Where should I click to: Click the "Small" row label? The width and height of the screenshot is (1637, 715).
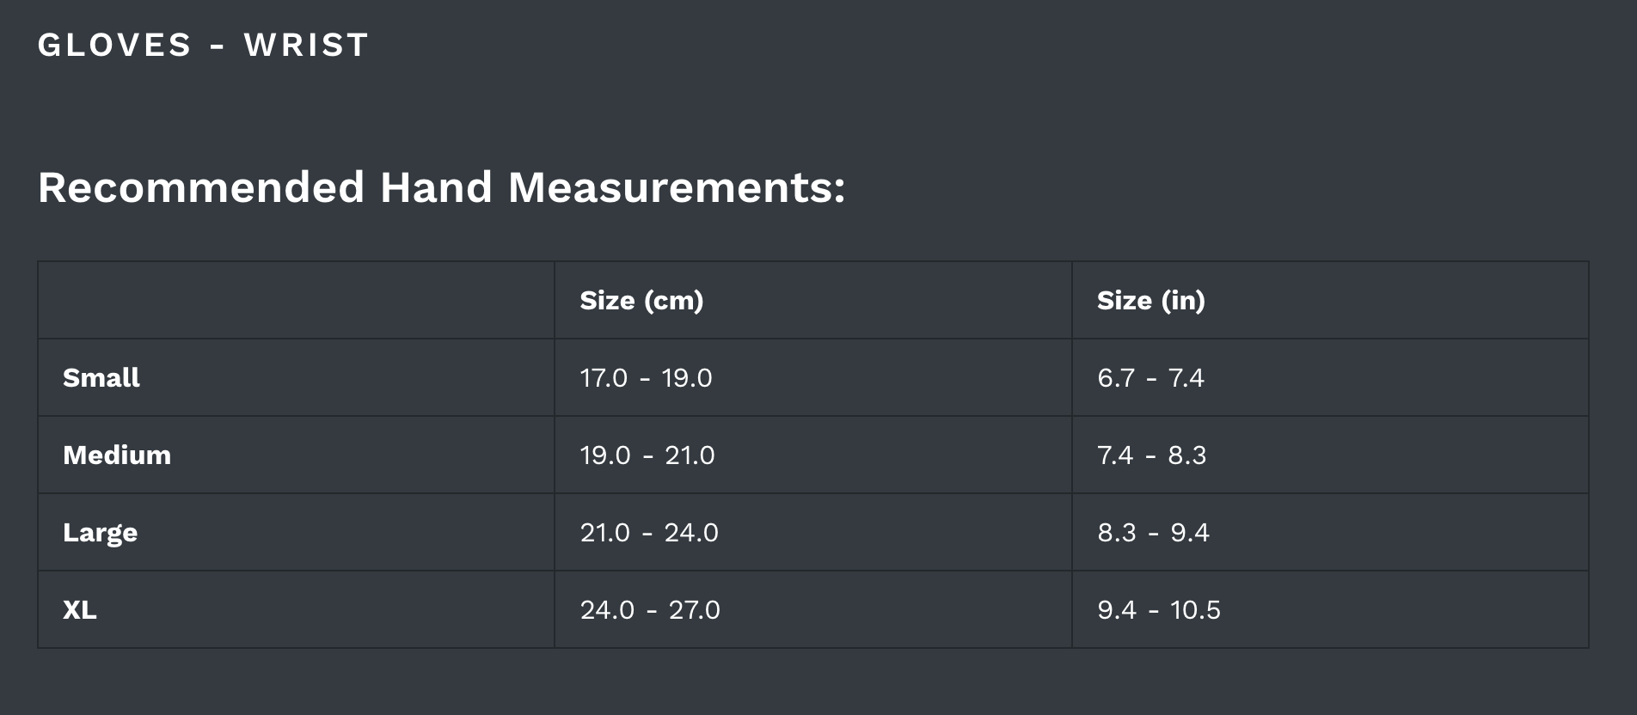[101, 378]
